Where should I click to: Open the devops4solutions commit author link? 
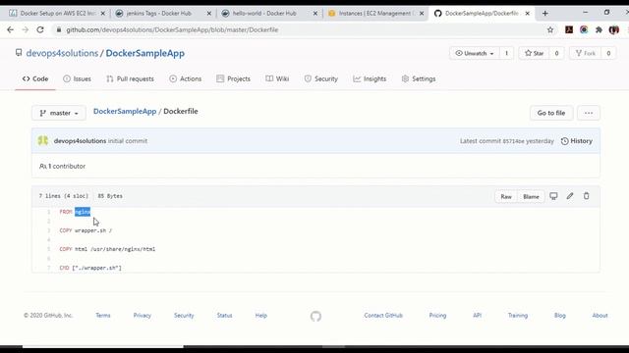click(x=80, y=141)
